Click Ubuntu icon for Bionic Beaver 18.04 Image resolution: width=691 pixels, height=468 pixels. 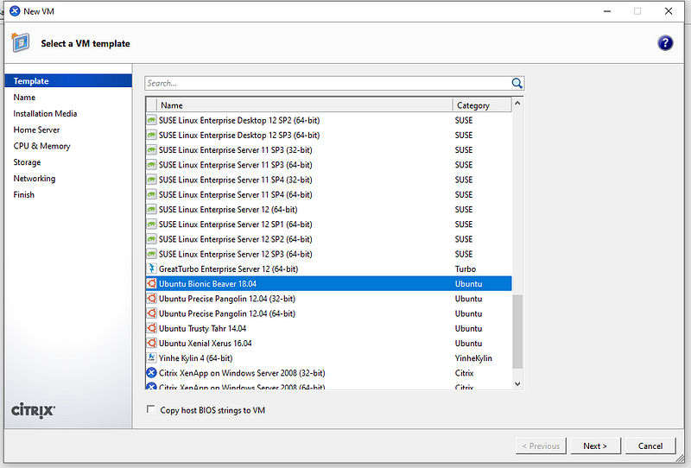pos(151,284)
